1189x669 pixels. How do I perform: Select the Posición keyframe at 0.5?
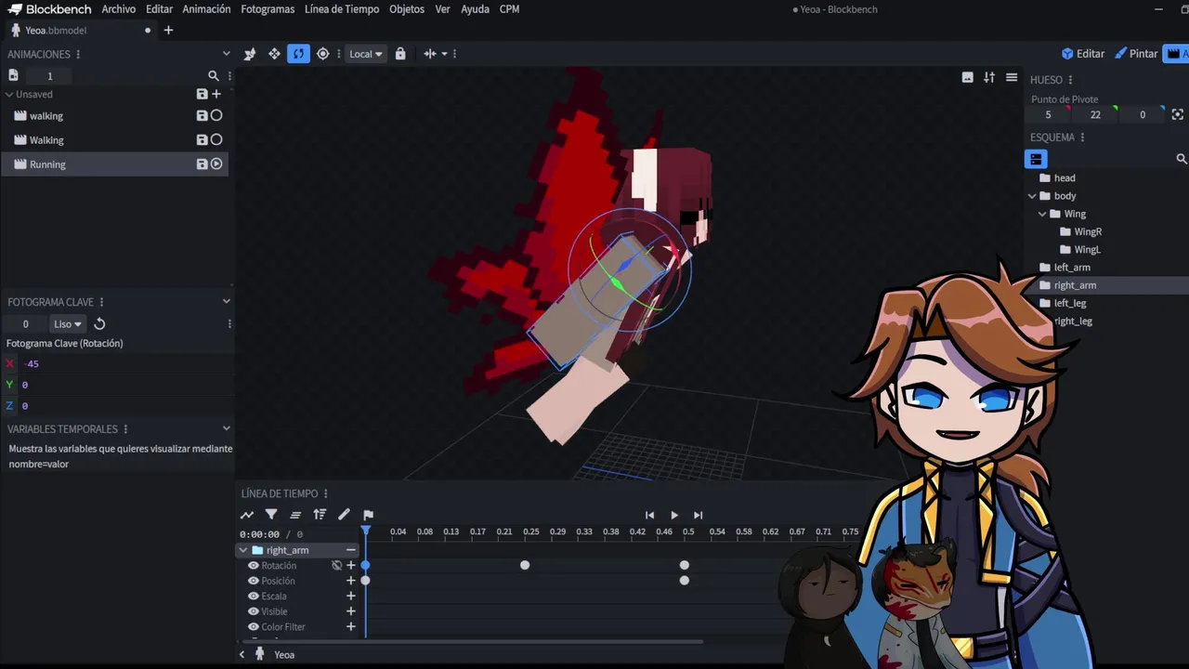point(685,581)
